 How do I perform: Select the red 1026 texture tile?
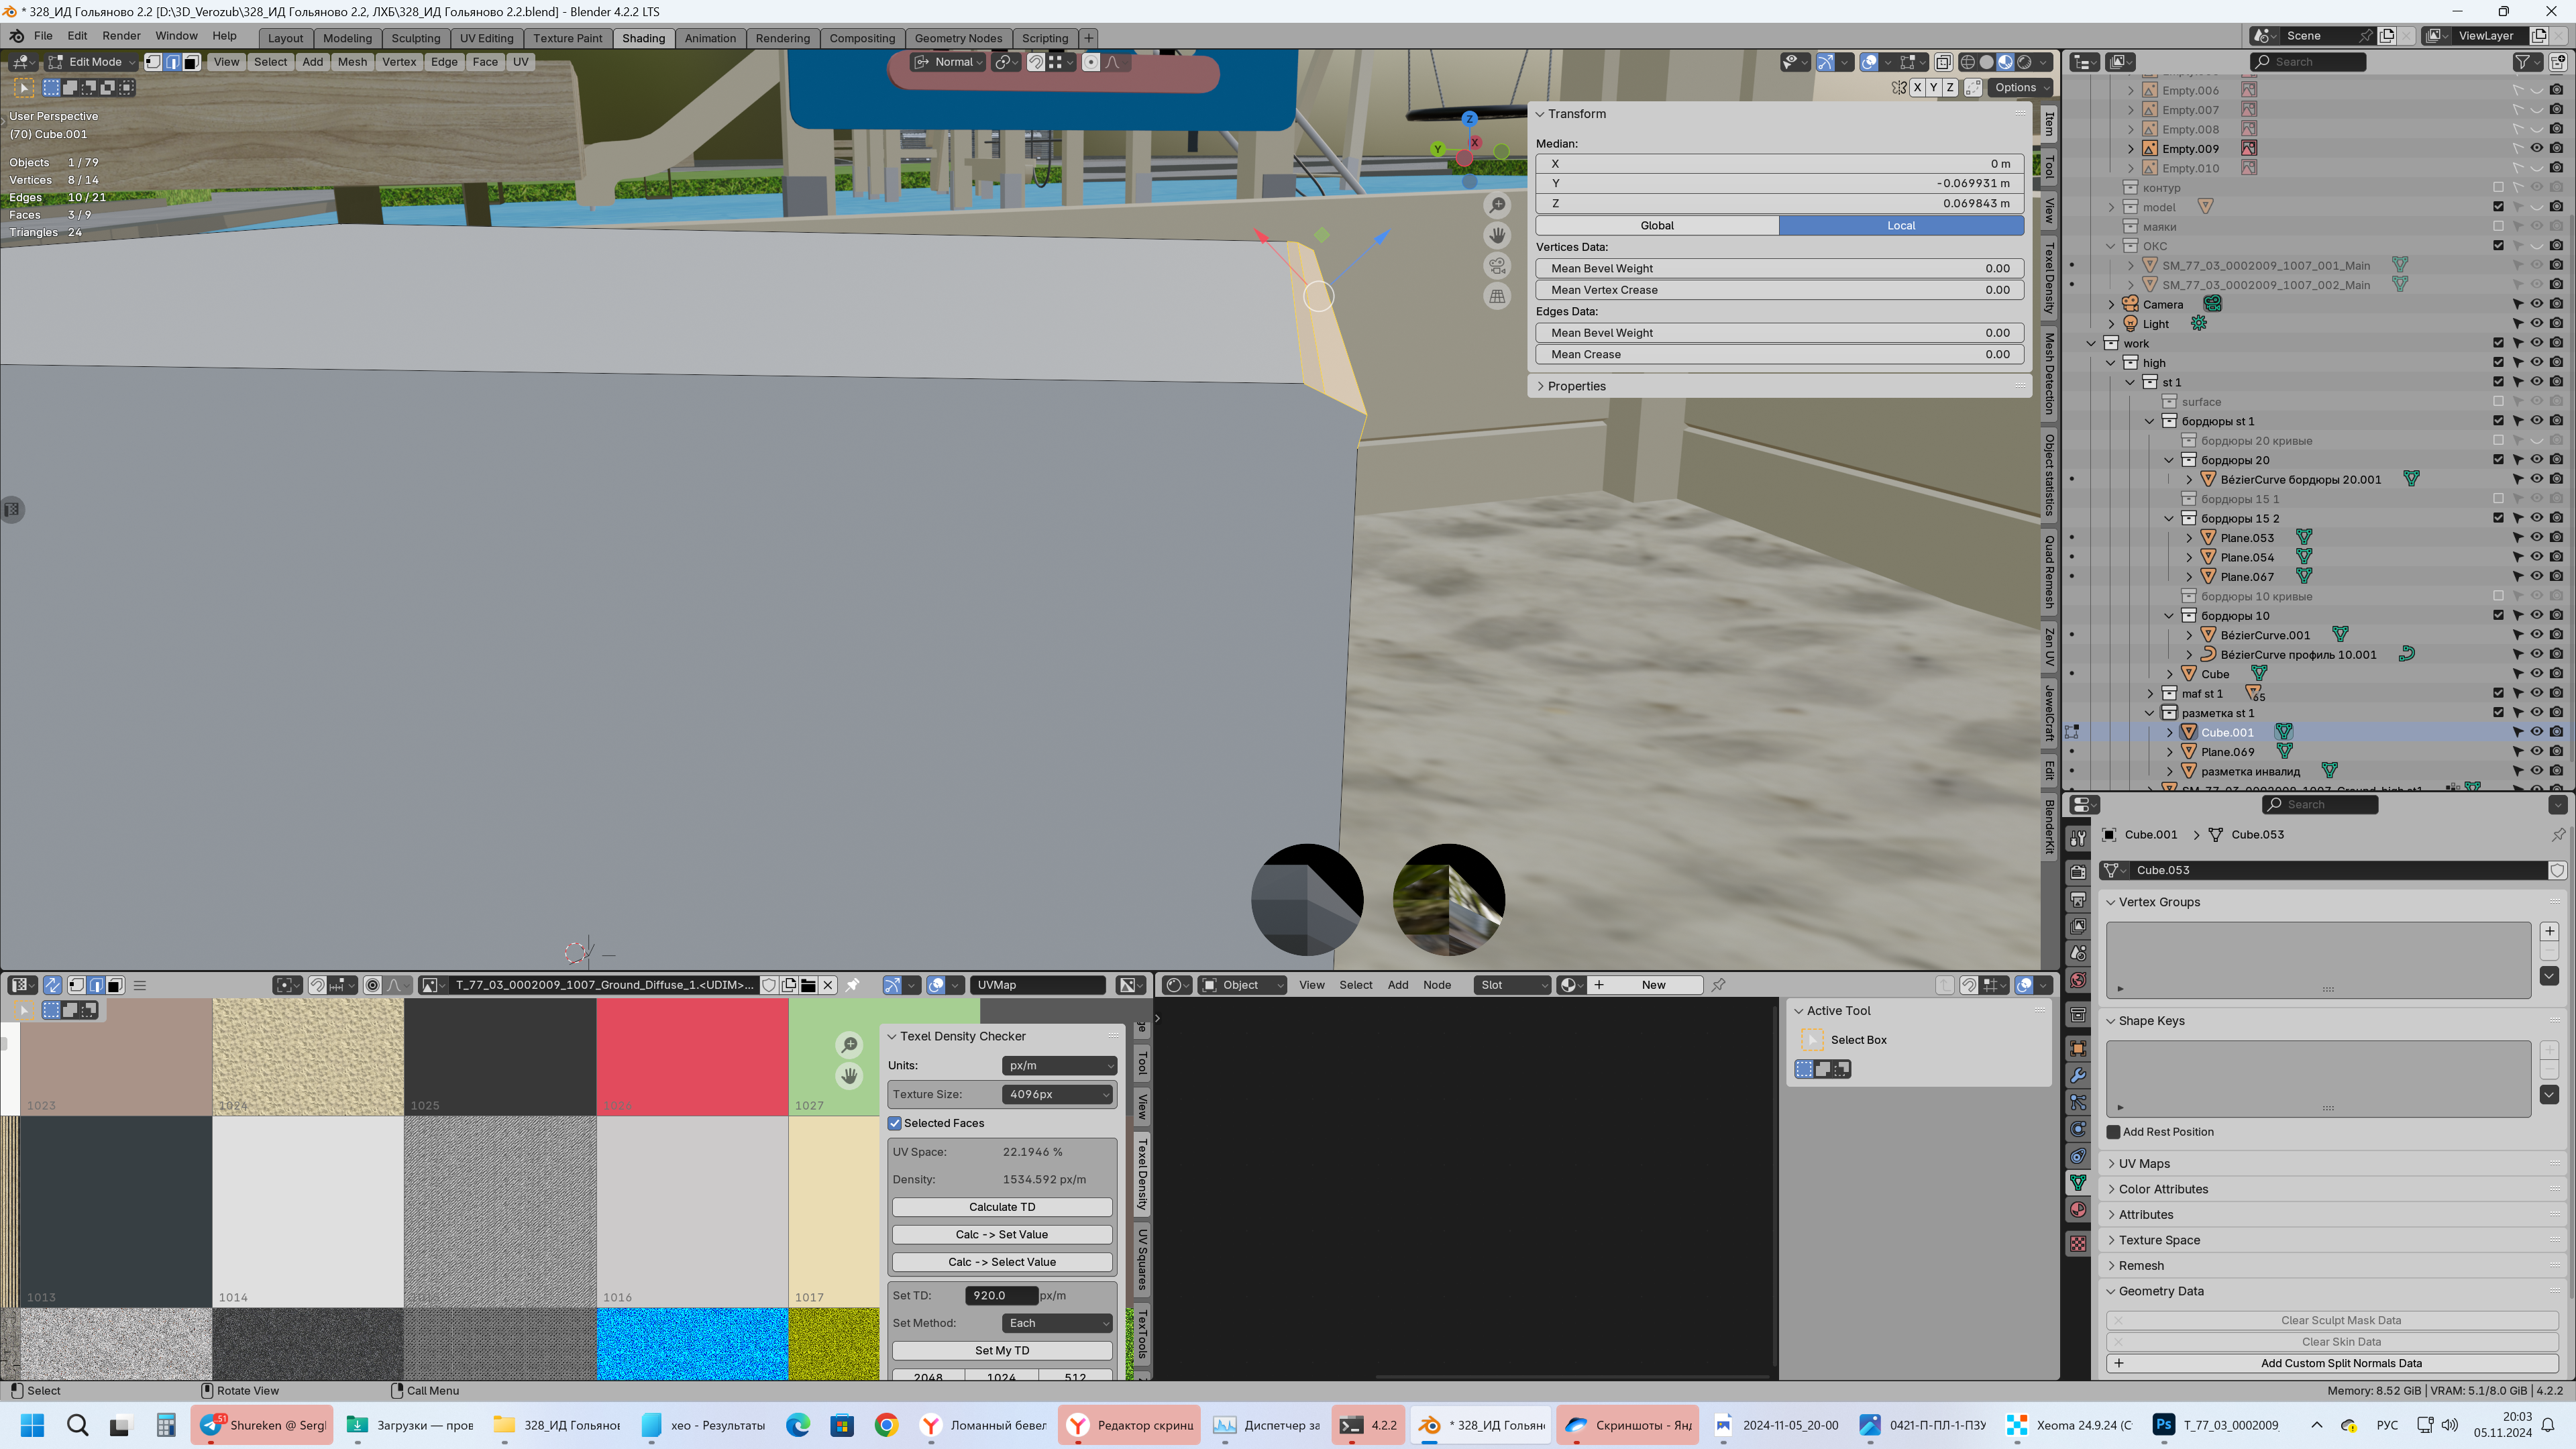692,1056
